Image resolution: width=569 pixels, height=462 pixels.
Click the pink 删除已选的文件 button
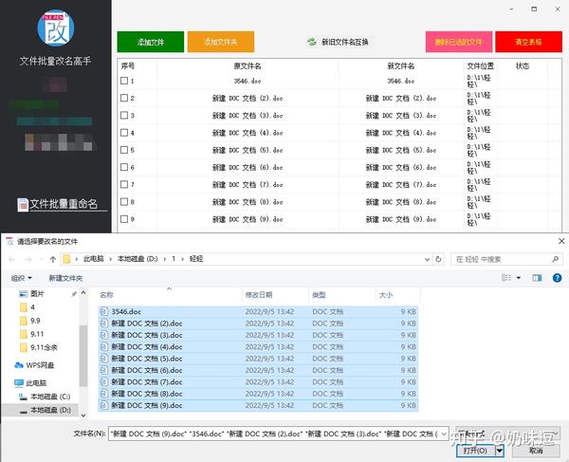click(x=459, y=42)
